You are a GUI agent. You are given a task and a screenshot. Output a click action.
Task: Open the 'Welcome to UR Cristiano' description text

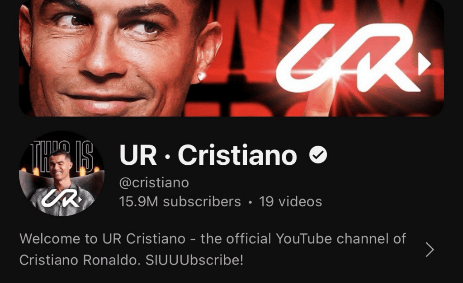pos(213,250)
